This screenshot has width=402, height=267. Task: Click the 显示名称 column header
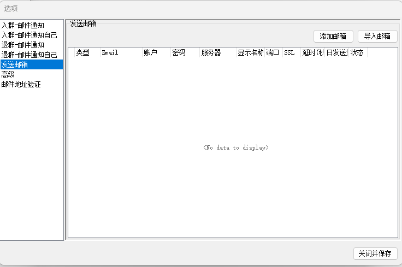click(250, 53)
